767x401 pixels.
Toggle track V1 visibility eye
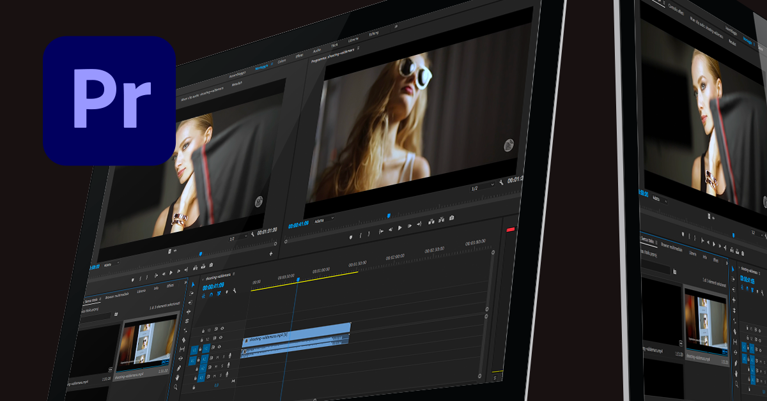click(x=219, y=345)
